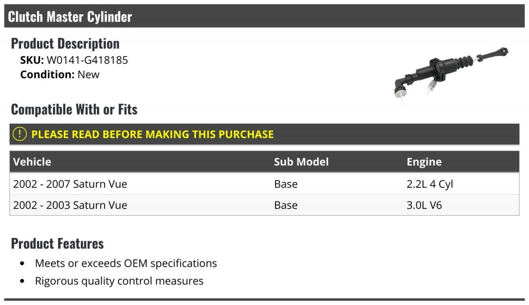This screenshot has height=305, width=529.
Task: Select the Sub Model column header
Action: pyautogui.click(x=301, y=162)
